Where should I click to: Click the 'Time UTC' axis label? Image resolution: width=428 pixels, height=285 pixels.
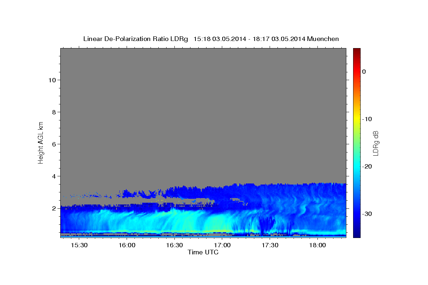pos(203,252)
